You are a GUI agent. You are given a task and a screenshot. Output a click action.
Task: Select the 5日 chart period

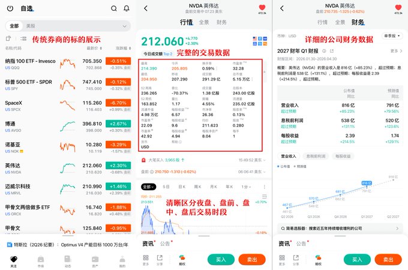click(x=166, y=187)
